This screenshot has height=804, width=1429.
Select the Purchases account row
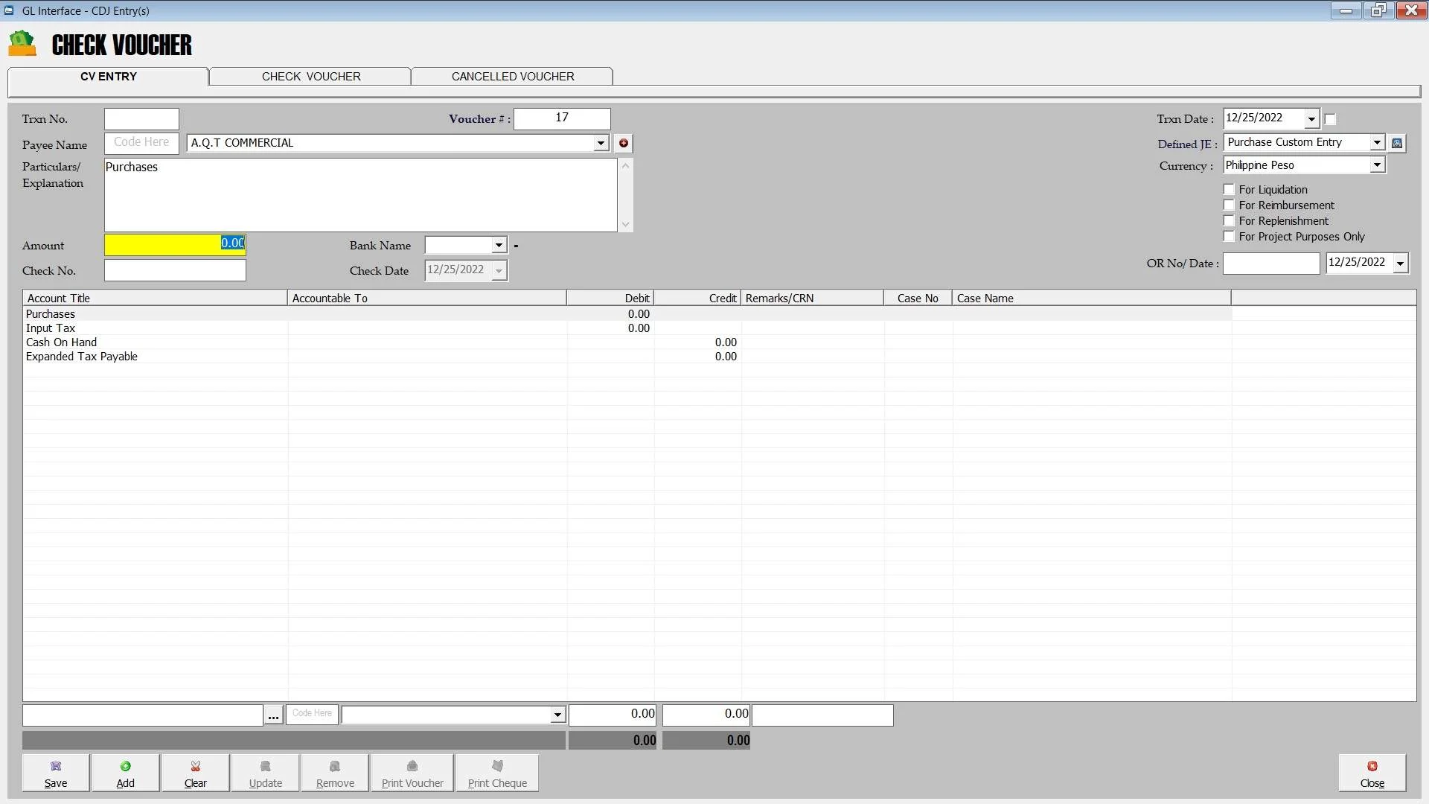[x=627, y=314]
